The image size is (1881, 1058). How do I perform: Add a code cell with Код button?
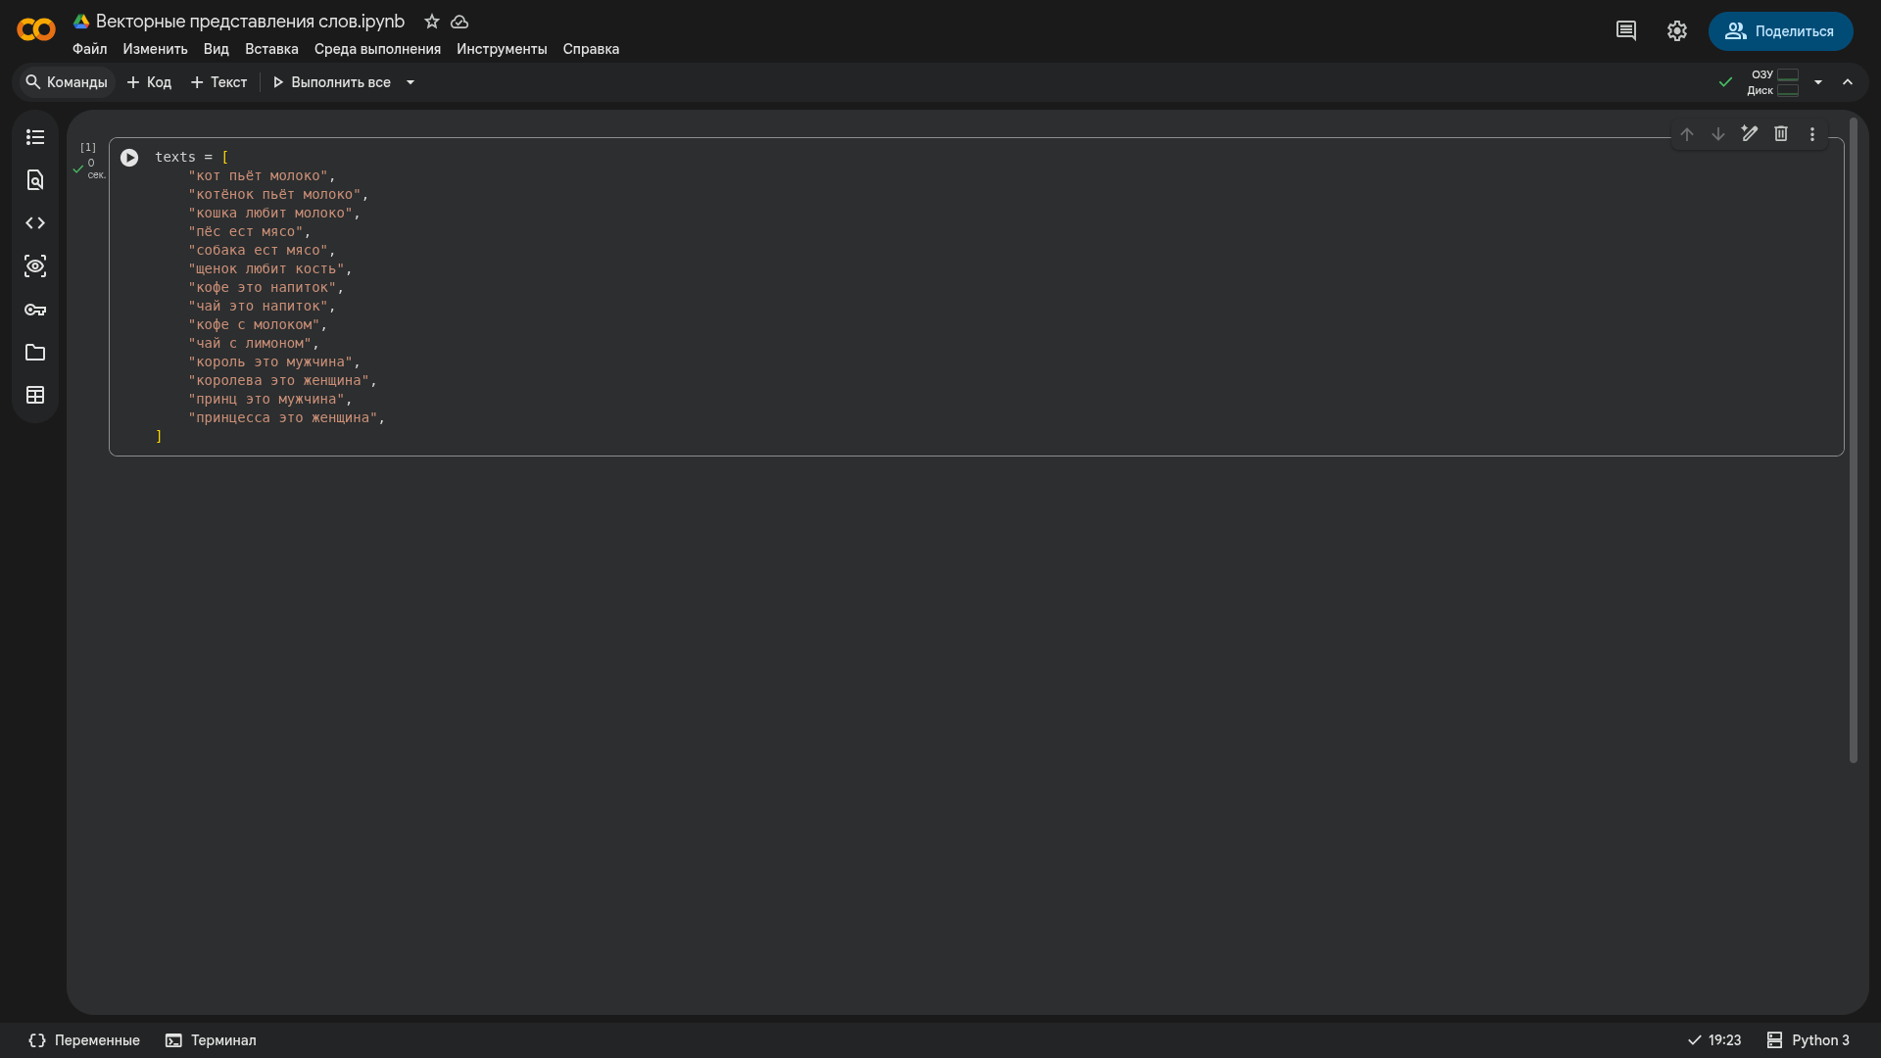149,82
